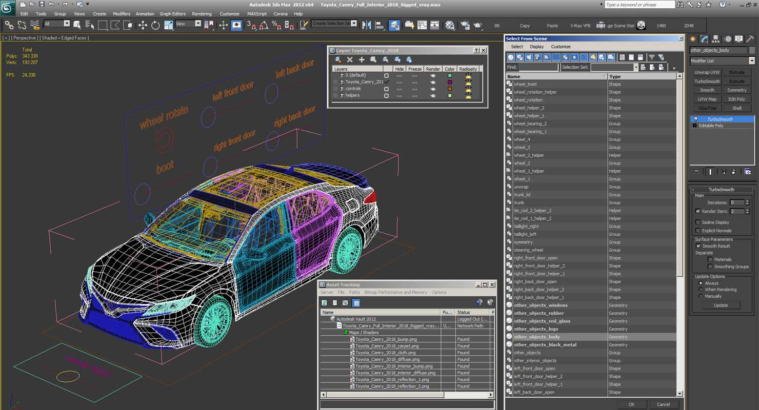Open the Create command panel tab
This screenshot has height=410, width=759.
click(693, 39)
